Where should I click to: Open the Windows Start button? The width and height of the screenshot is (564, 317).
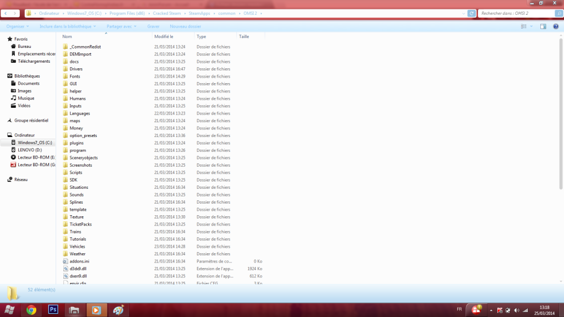(10, 310)
